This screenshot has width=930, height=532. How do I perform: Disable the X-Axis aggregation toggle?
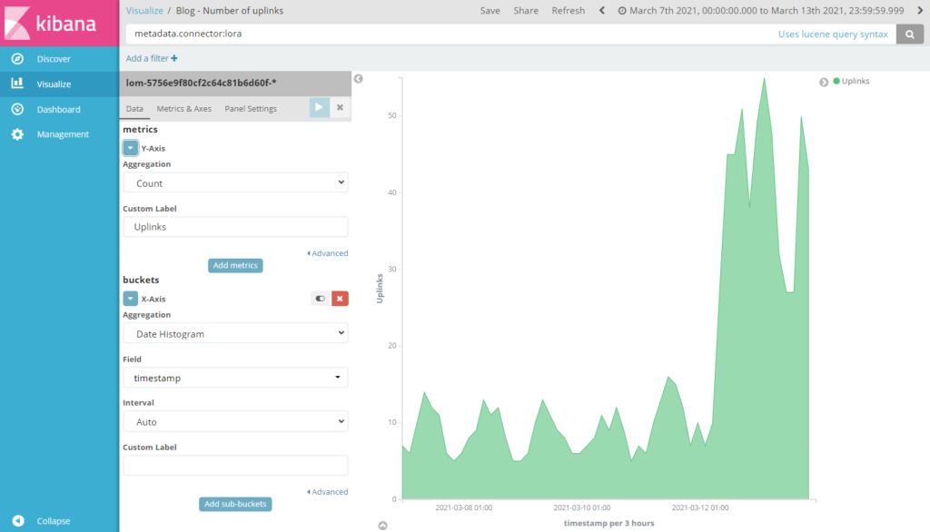click(321, 299)
